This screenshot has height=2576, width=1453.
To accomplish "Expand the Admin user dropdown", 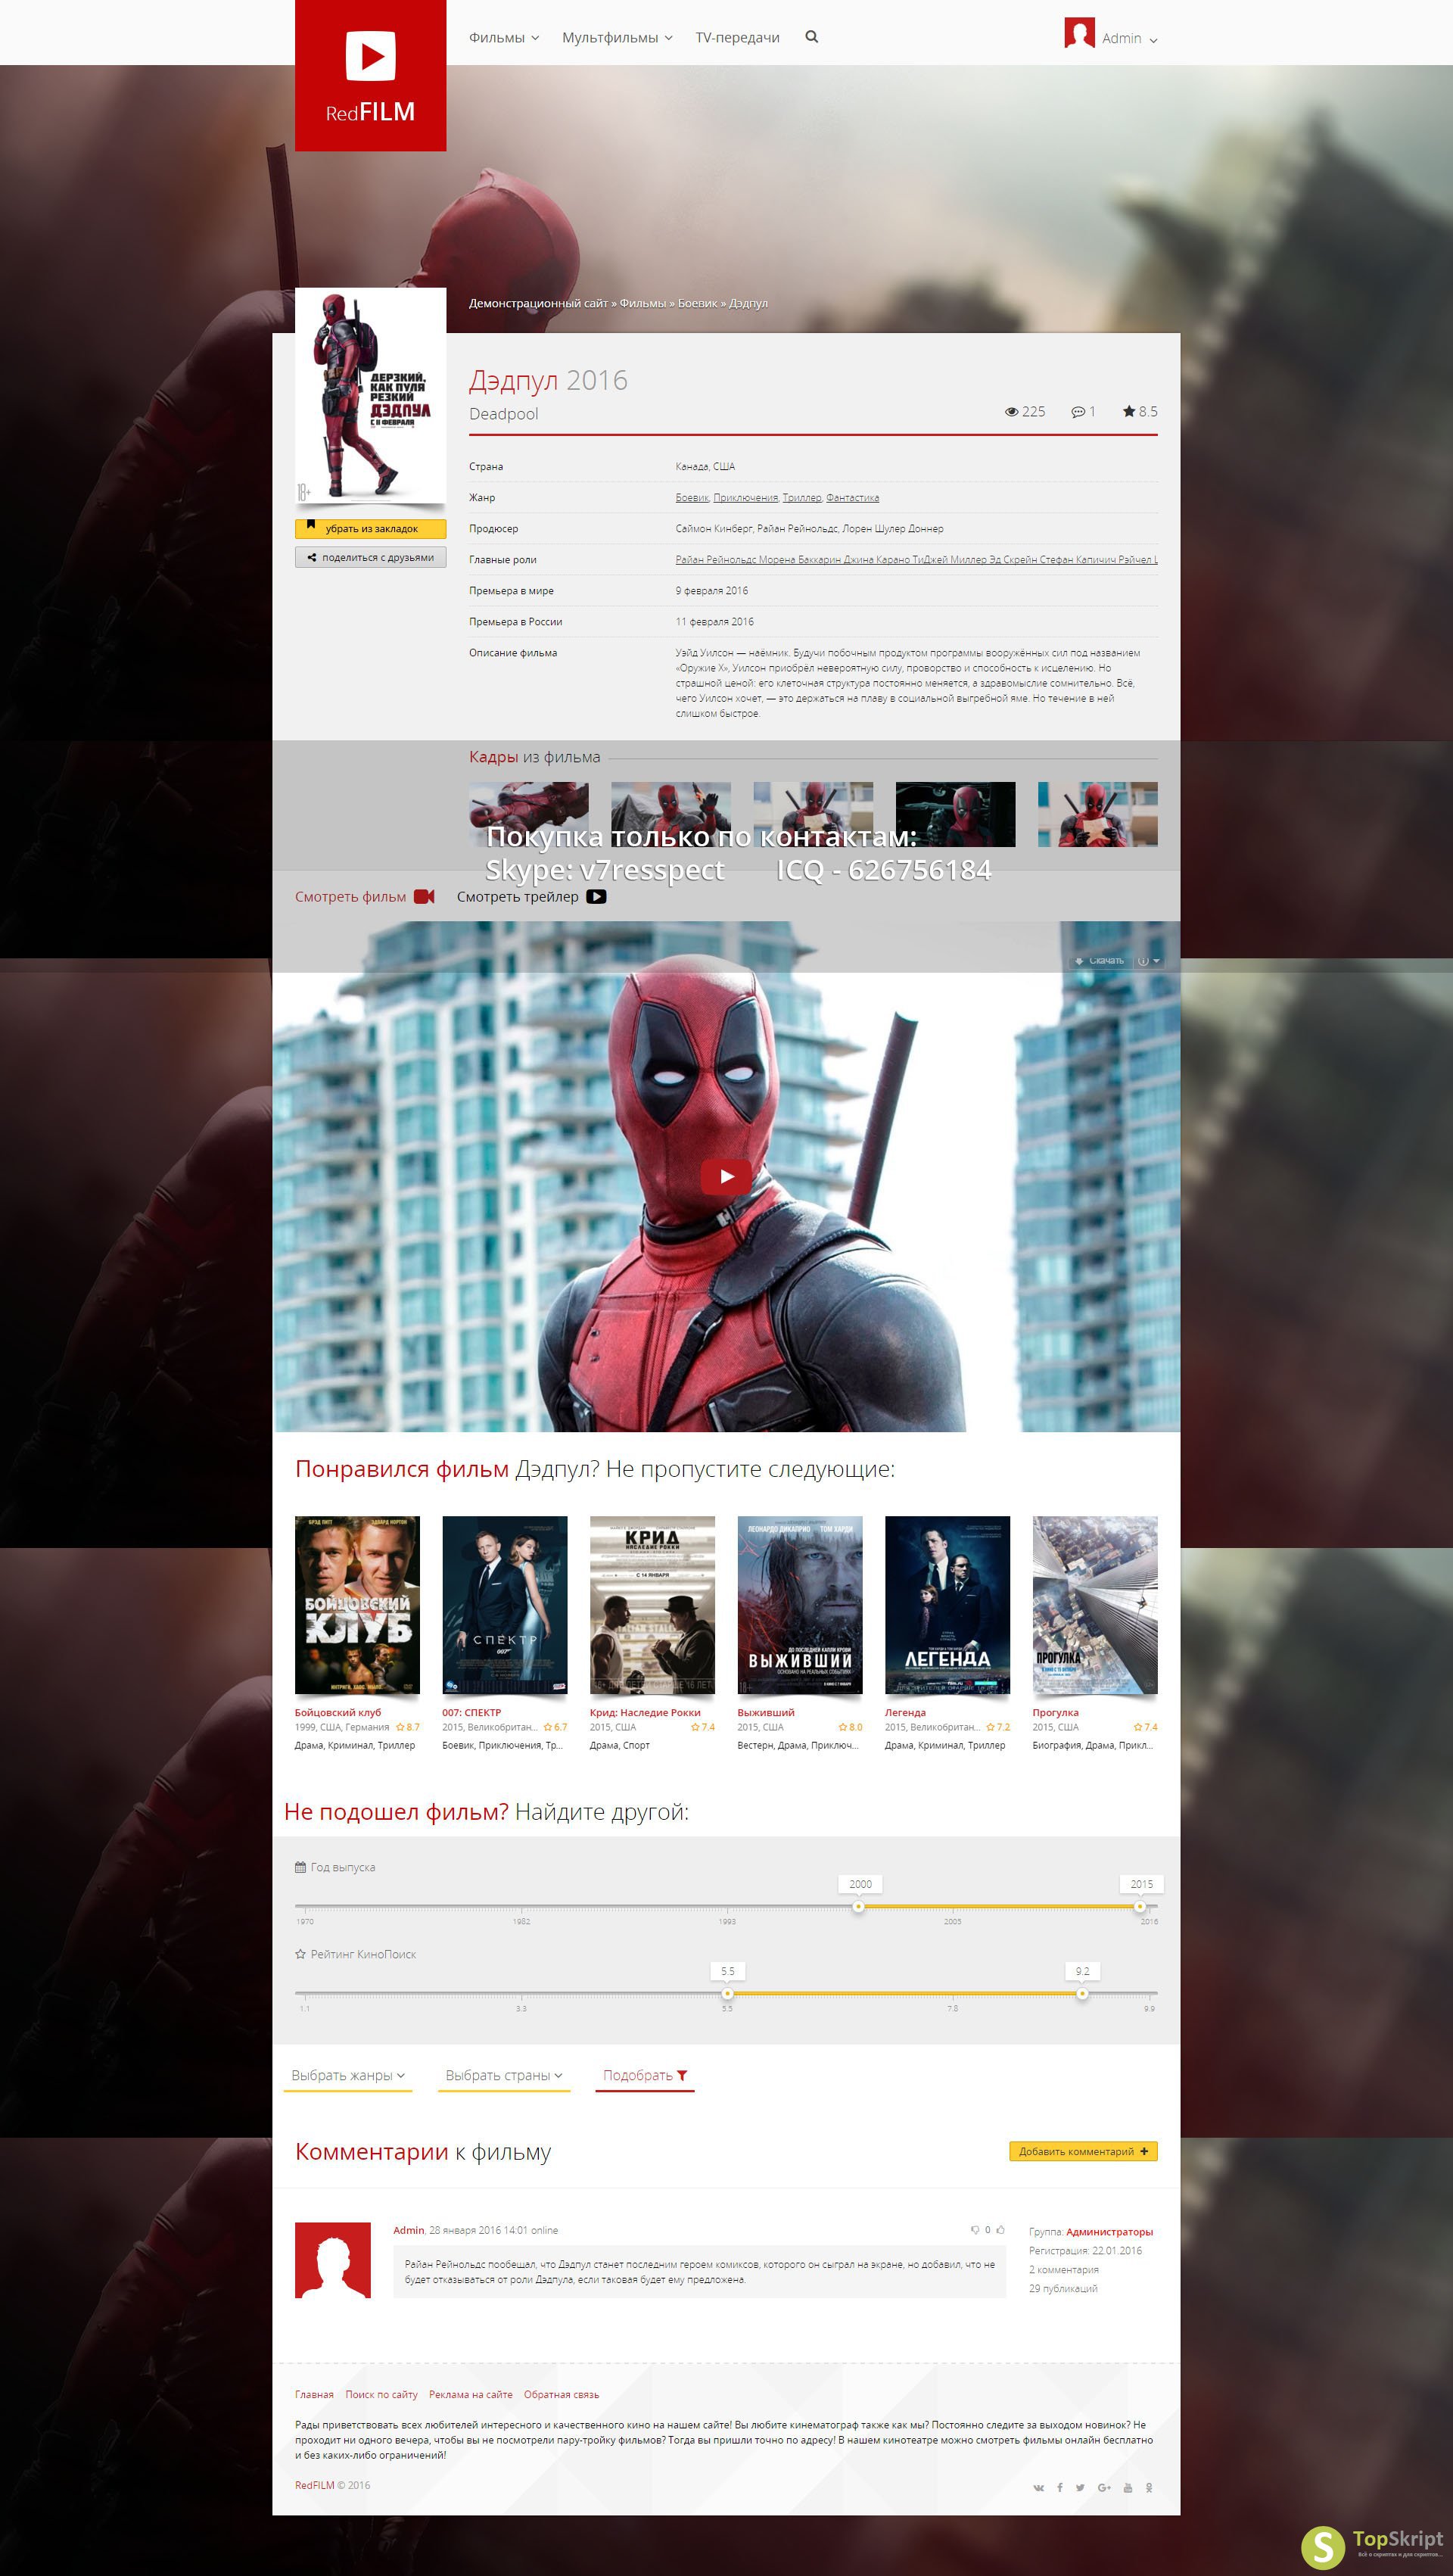I will (x=1129, y=38).
